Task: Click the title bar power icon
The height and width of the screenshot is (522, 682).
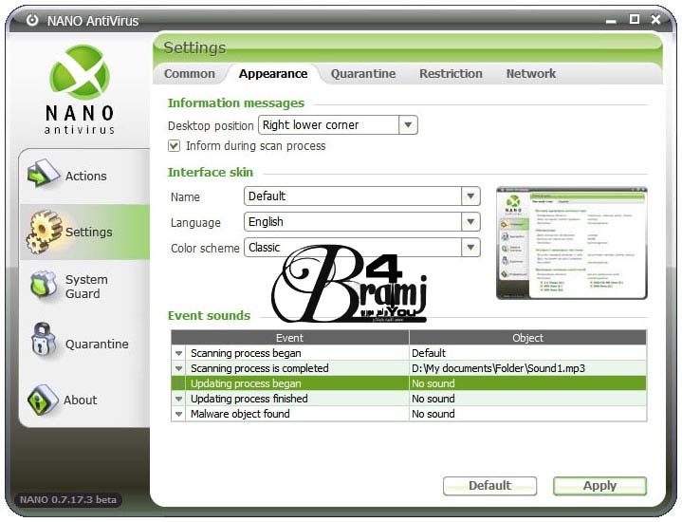Action: pyautogui.click(x=32, y=20)
